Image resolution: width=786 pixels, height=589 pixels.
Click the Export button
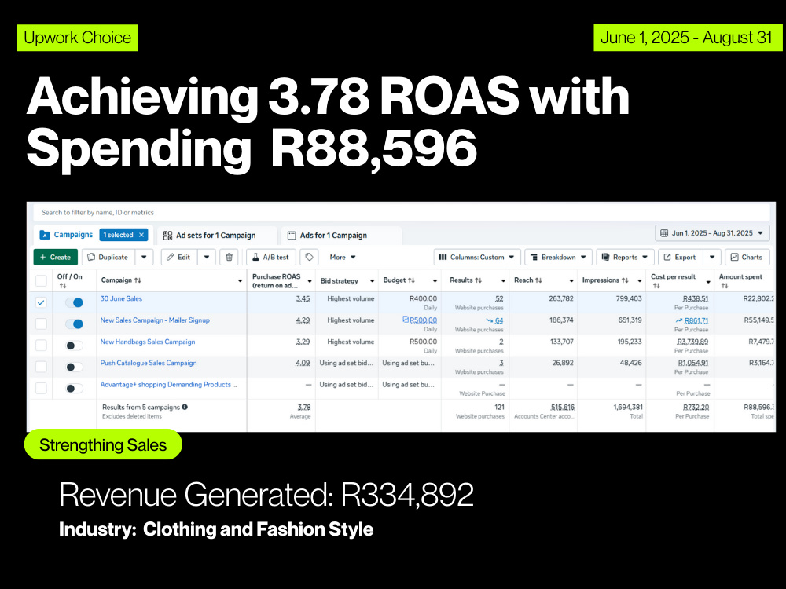[680, 257]
